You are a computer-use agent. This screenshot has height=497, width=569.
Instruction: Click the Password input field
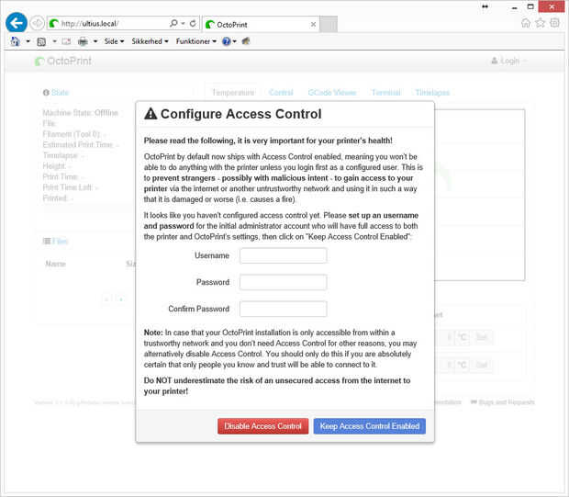(x=283, y=282)
